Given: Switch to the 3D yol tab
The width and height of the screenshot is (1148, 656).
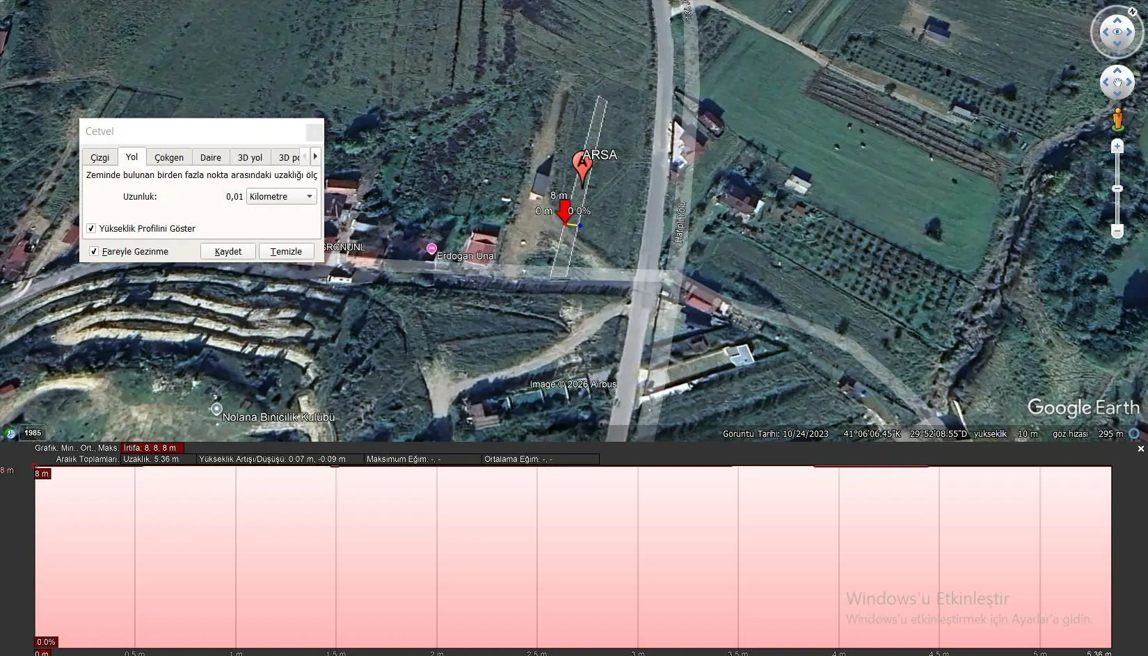Looking at the screenshot, I should pyautogui.click(x=250, y=157).
